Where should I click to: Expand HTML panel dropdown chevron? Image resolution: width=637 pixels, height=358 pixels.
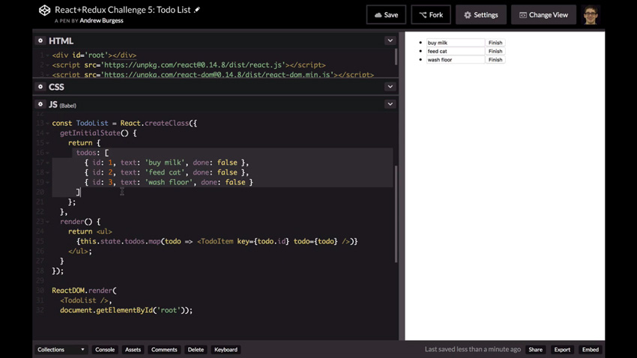pos(390,40)
